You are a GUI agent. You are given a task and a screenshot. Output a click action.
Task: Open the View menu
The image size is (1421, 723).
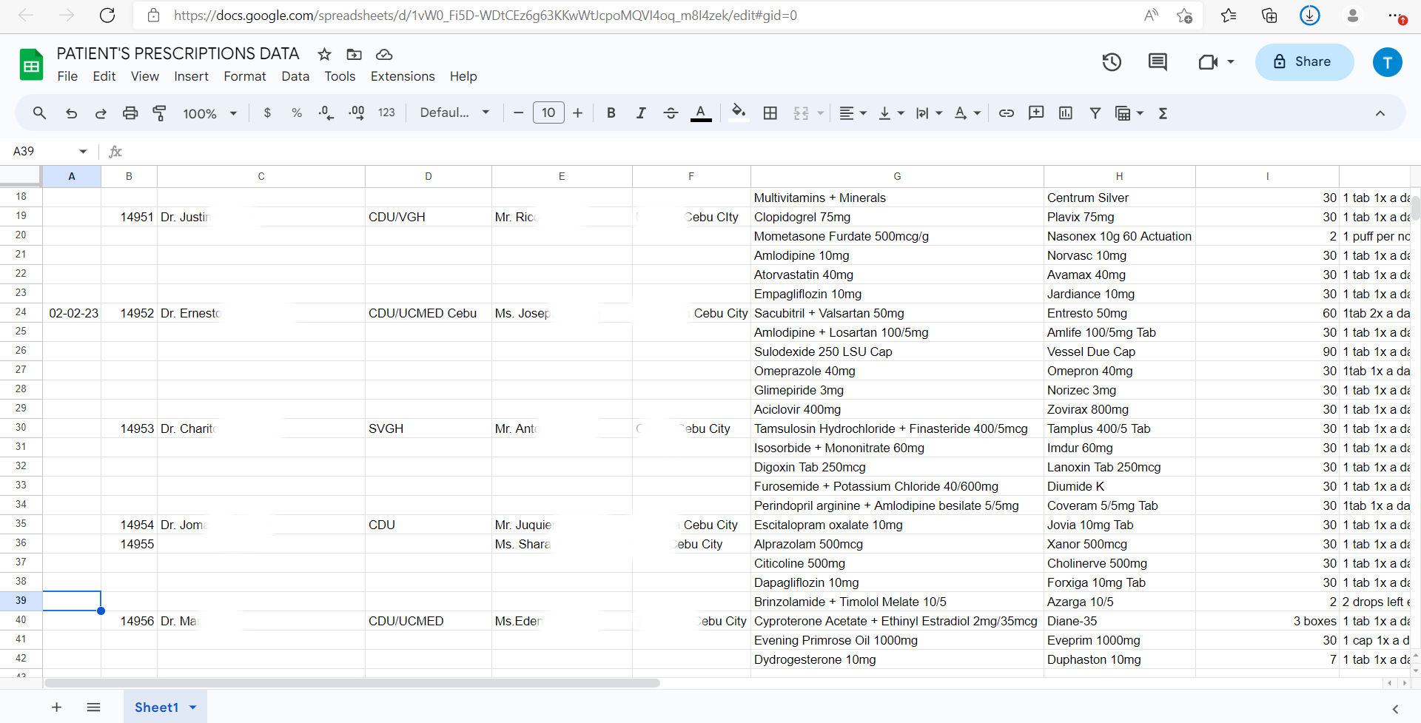coord(145,76)
